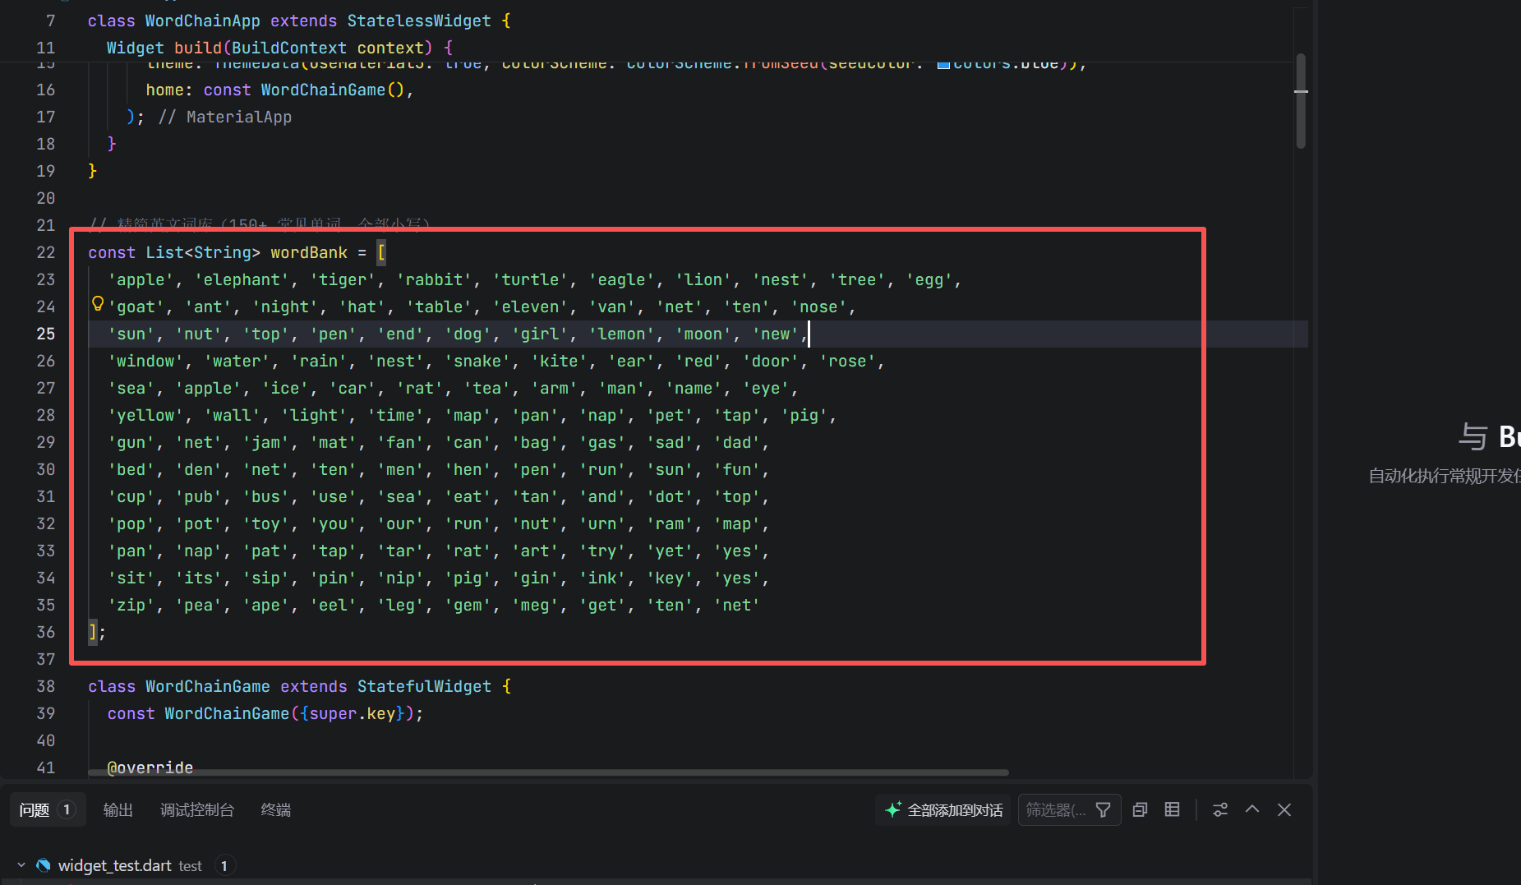Image resolution: width=1521 pixels, height=885 pixels.
Task: Click the word 'zip' on line 35
Action: (131, 605)
